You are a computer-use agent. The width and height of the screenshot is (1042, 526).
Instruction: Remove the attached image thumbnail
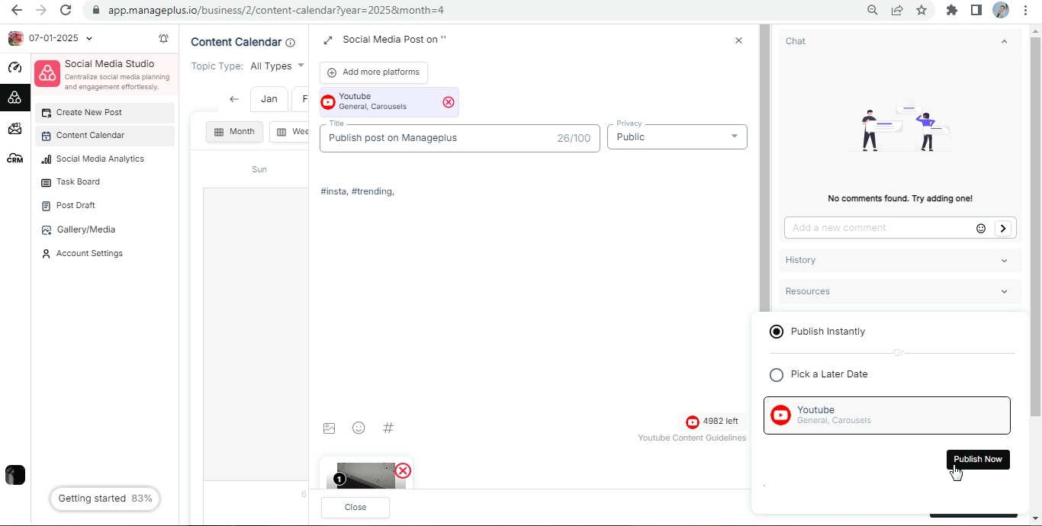pyautogui.click(x=403, y=470)
